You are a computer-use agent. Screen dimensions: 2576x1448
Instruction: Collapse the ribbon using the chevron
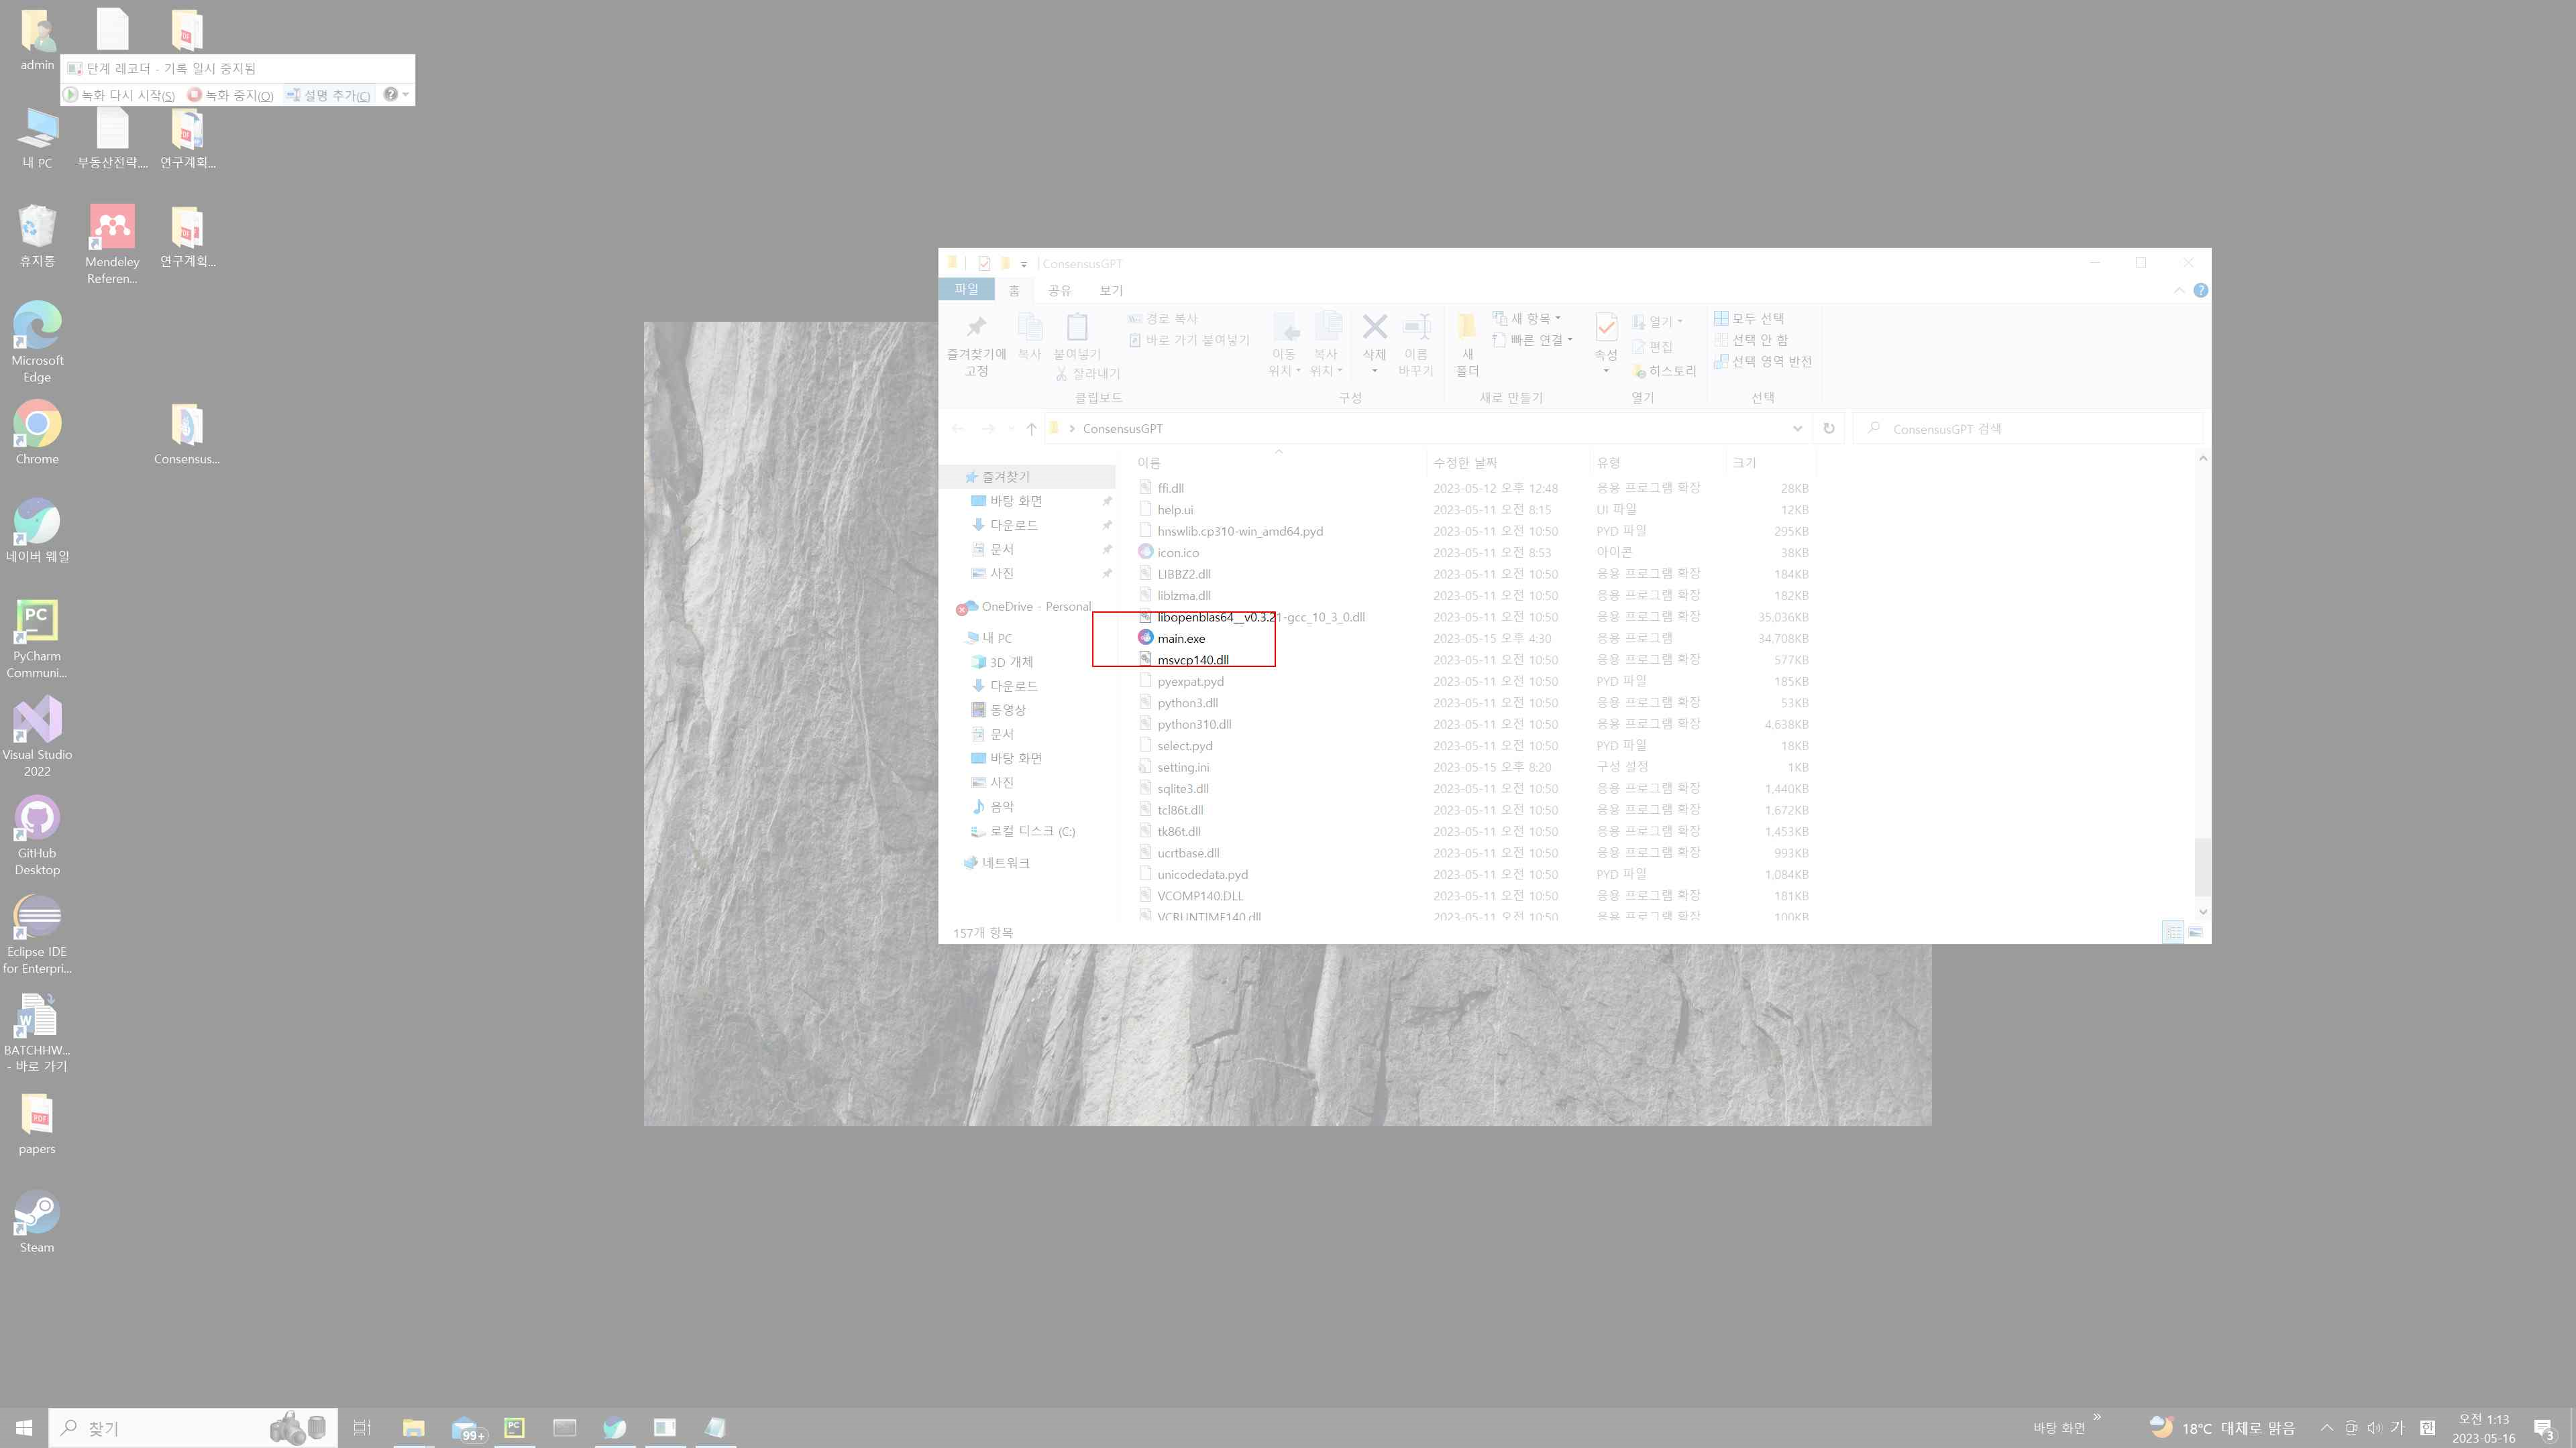[x=2178, y=290]
